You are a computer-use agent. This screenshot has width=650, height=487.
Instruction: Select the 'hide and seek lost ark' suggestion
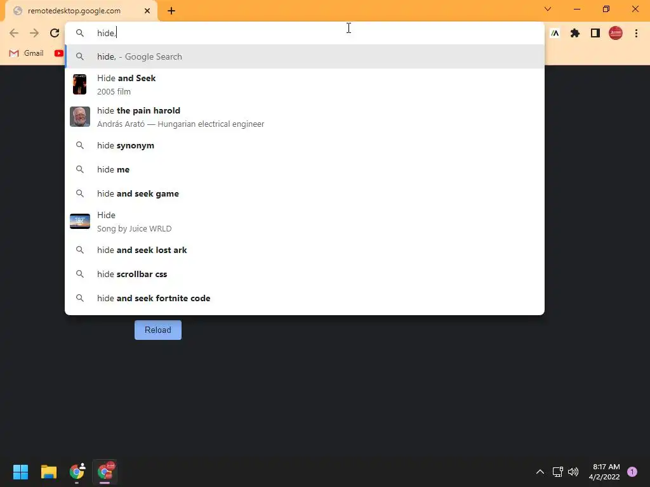(x=305, y=250)
